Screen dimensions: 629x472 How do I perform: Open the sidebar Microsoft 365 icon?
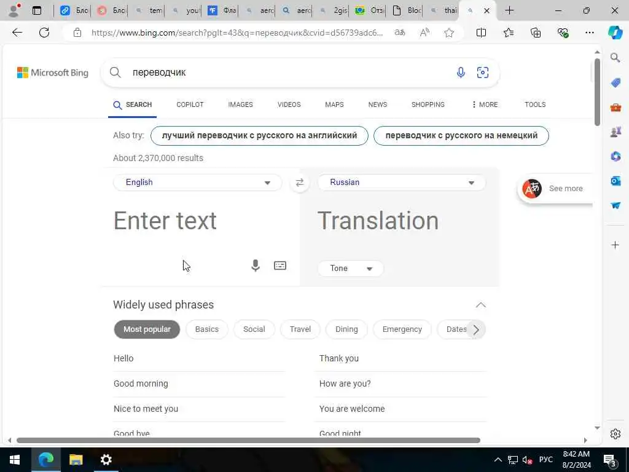pyautogui.click(x=615, y=156)
